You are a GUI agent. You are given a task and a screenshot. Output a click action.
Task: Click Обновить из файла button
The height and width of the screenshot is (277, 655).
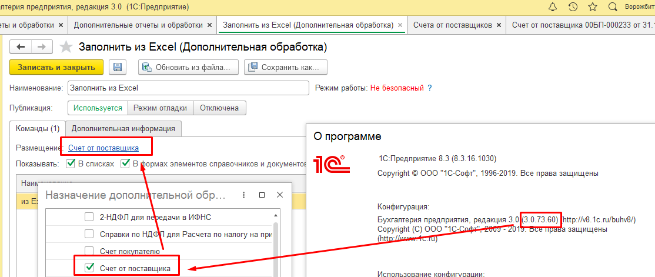click(x=188, y=67)
